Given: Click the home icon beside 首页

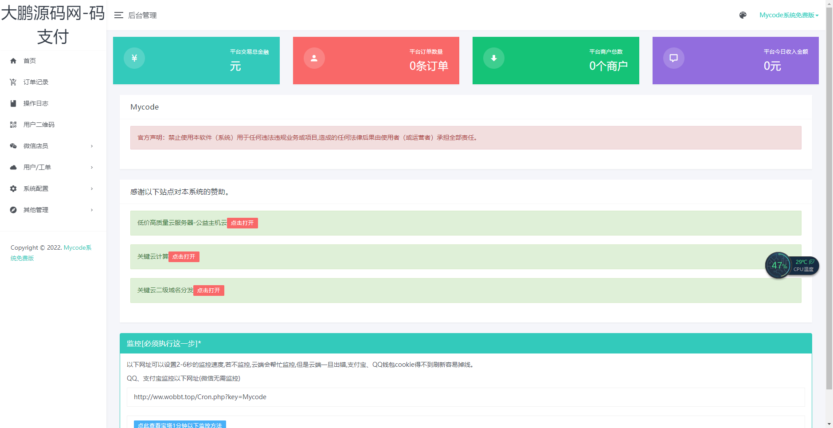Looking at the screenshot, I should (13, 61).
